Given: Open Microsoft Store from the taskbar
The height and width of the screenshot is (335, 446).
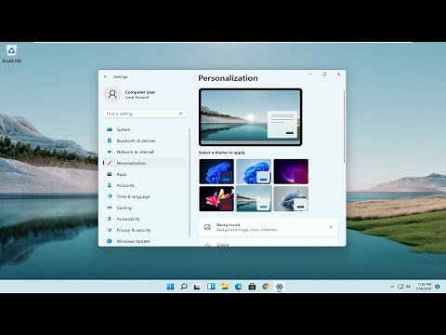Looking at the screenshot, I should coord(252,287).
